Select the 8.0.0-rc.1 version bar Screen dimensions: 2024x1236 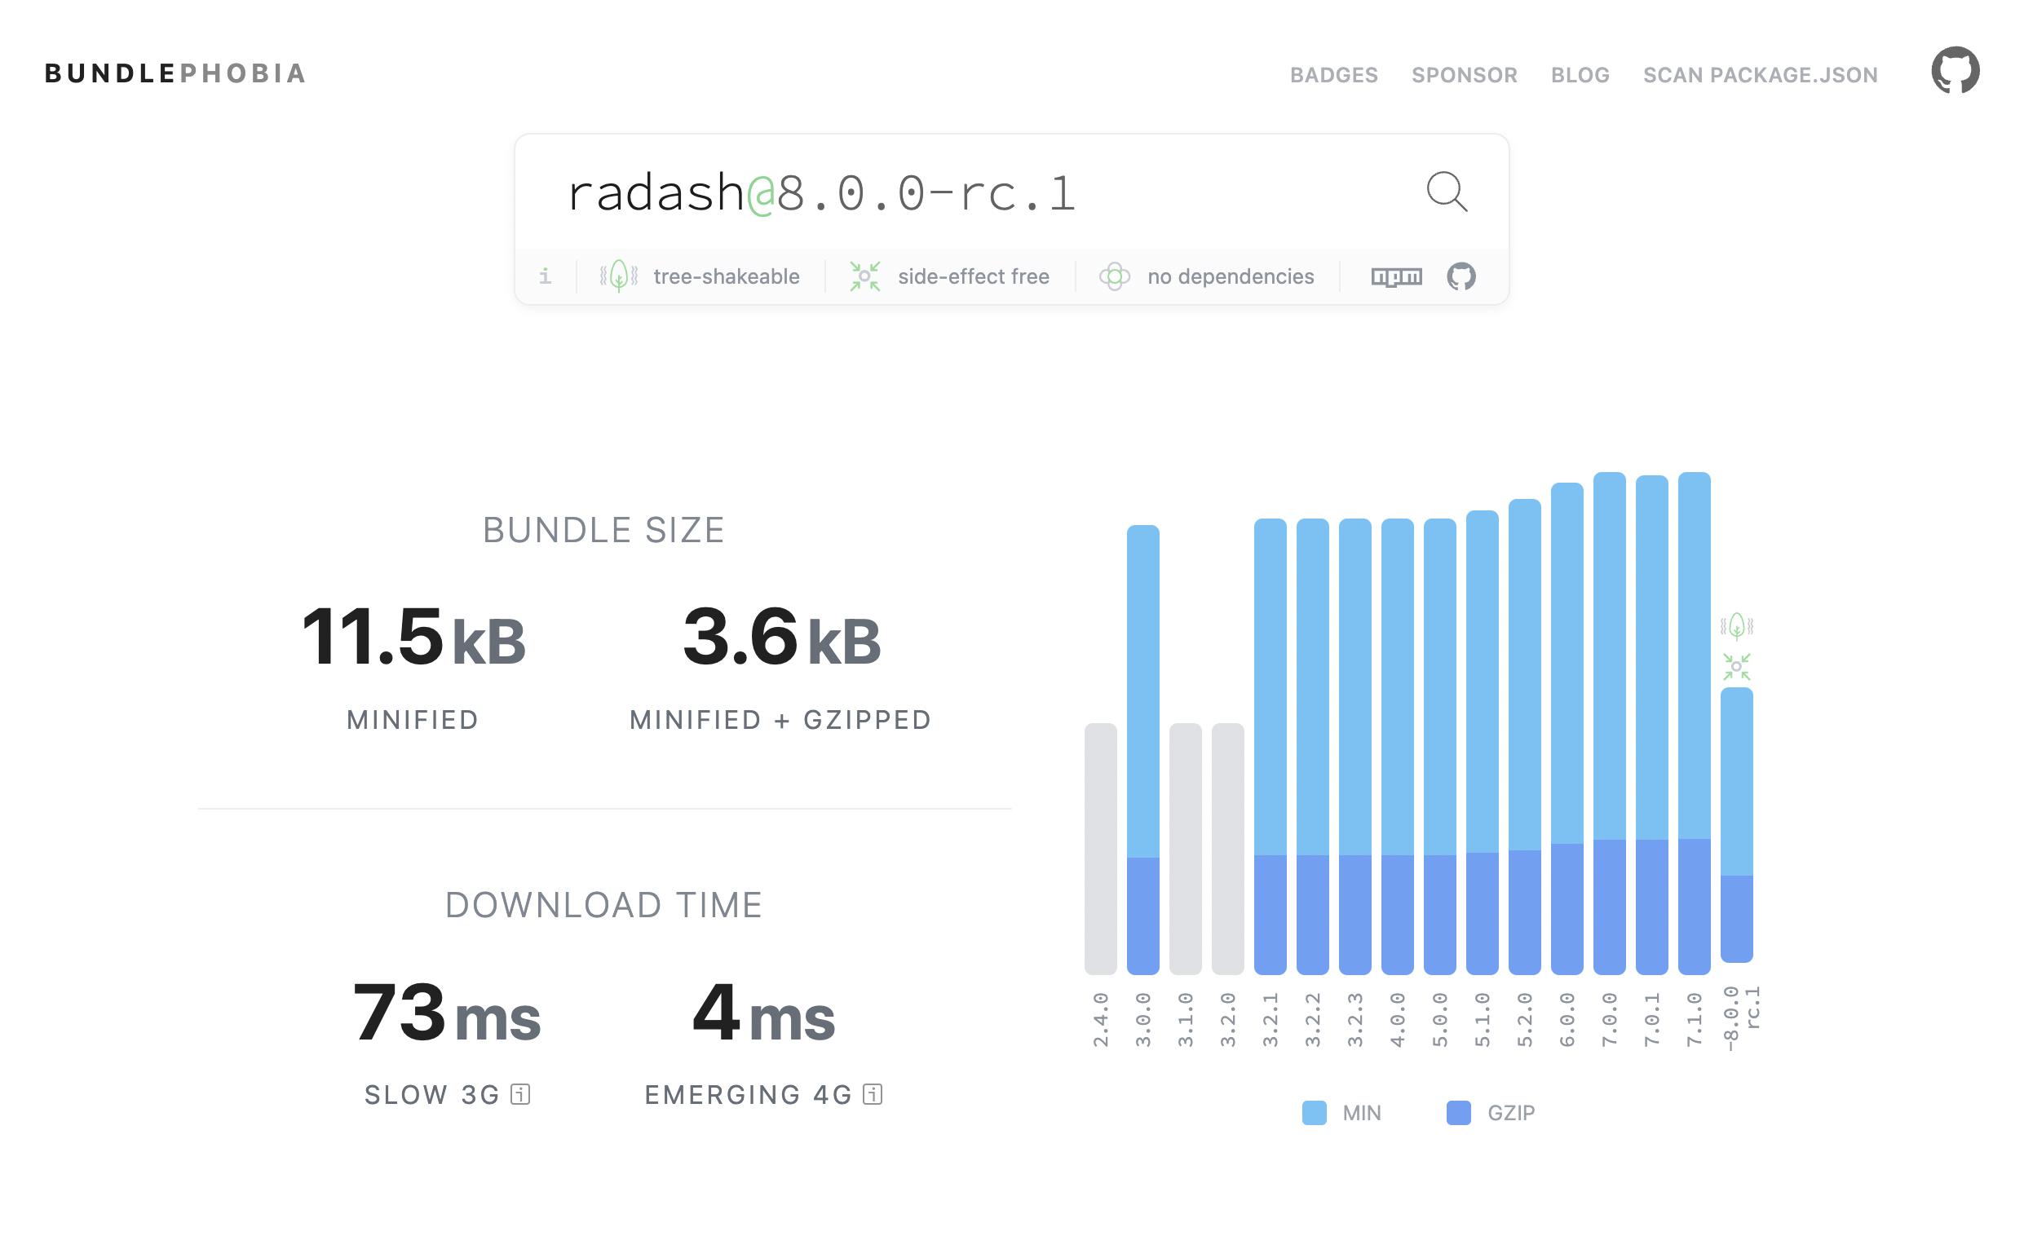(1735, 823)
